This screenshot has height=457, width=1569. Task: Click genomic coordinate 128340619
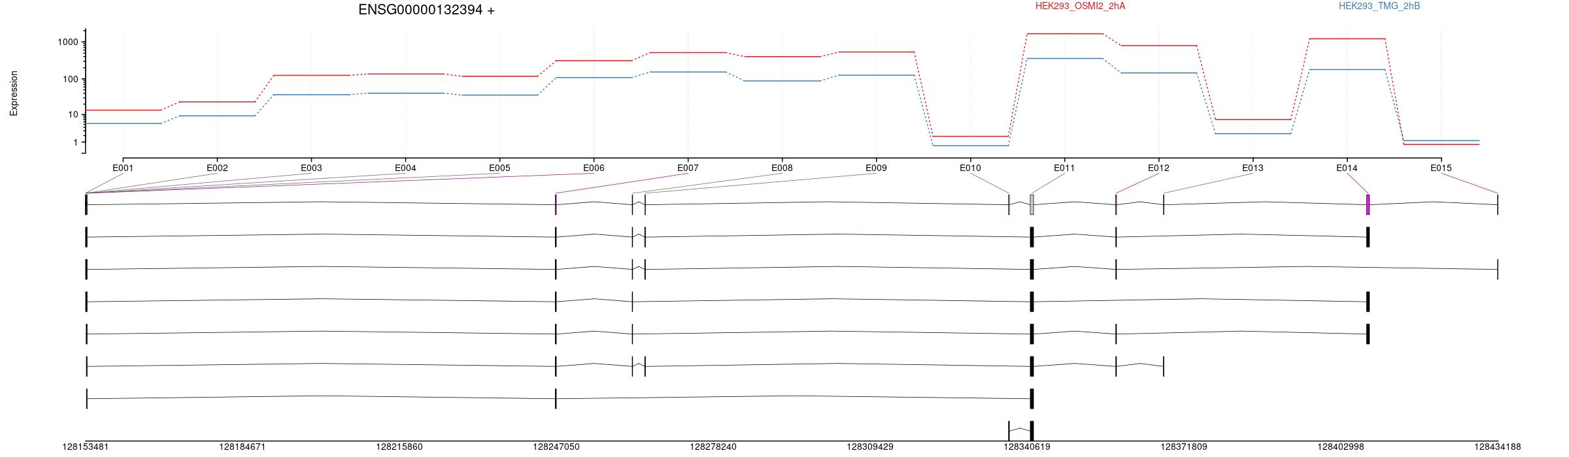pos(1027,447)
